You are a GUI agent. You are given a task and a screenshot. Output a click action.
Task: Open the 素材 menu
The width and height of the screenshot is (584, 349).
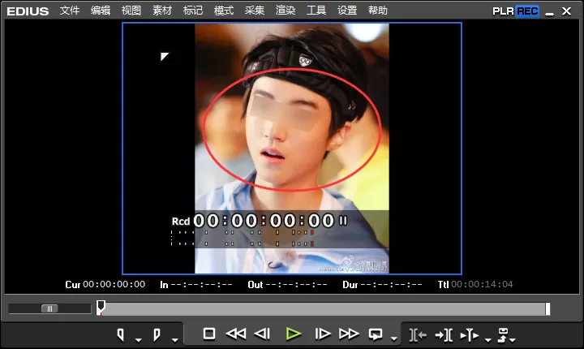click(162, 11)
